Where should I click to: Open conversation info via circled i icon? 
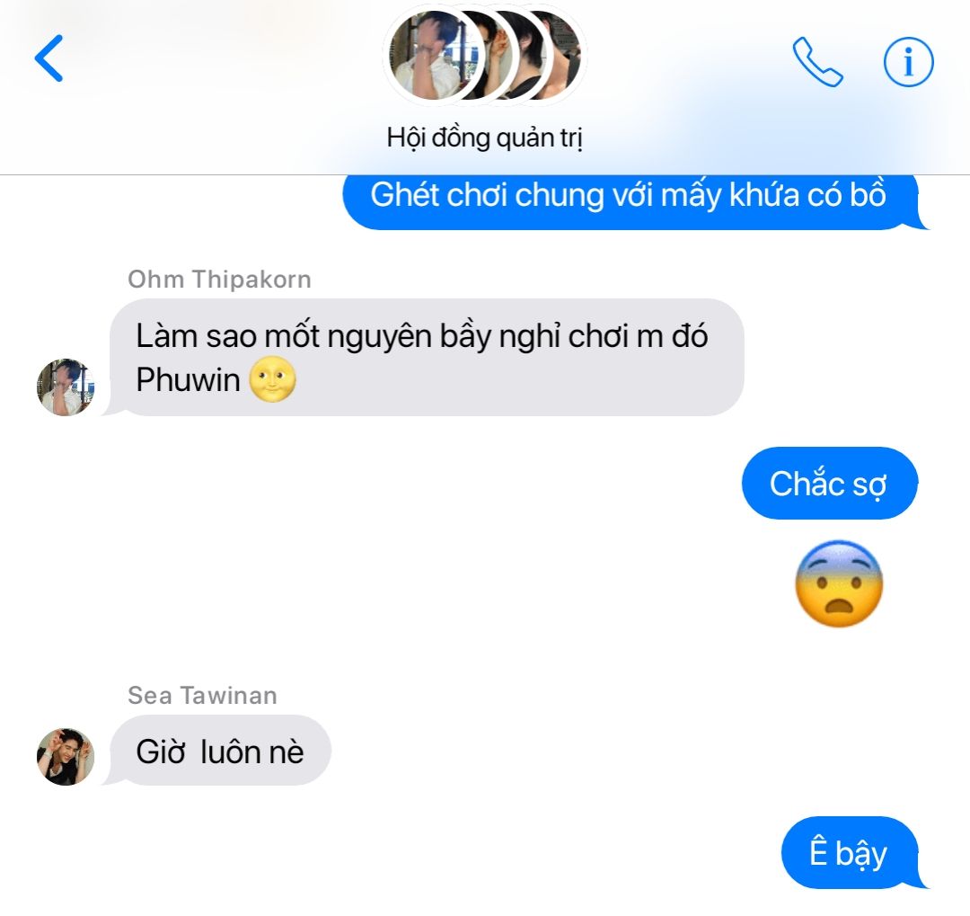[908, 62]
